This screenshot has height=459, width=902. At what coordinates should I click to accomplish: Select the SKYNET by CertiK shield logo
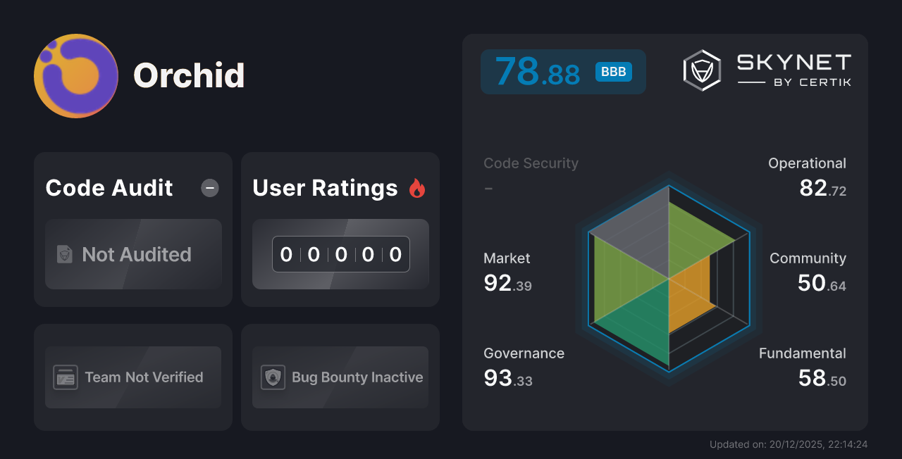click(768, 69)
